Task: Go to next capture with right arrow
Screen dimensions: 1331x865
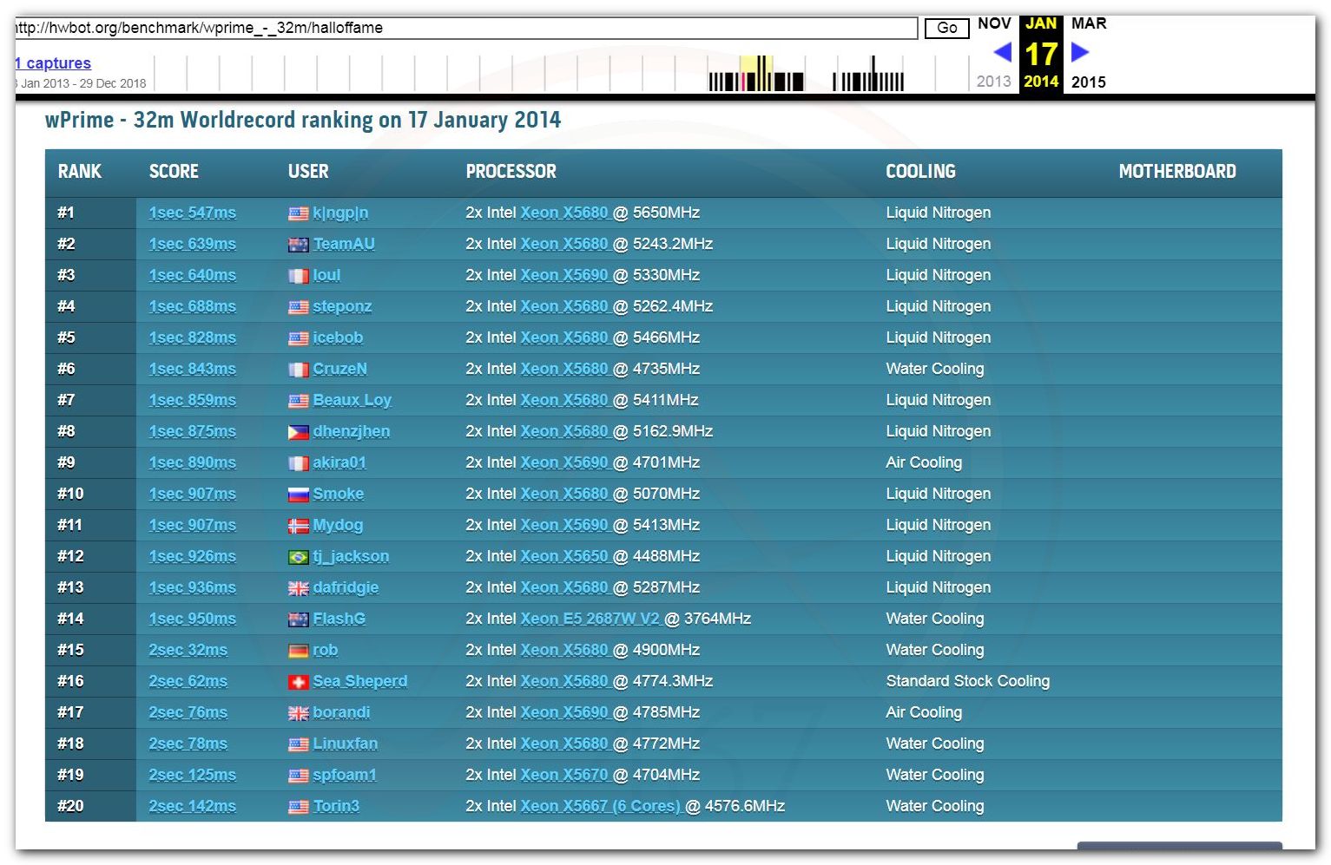Action: pos(1080,52)
